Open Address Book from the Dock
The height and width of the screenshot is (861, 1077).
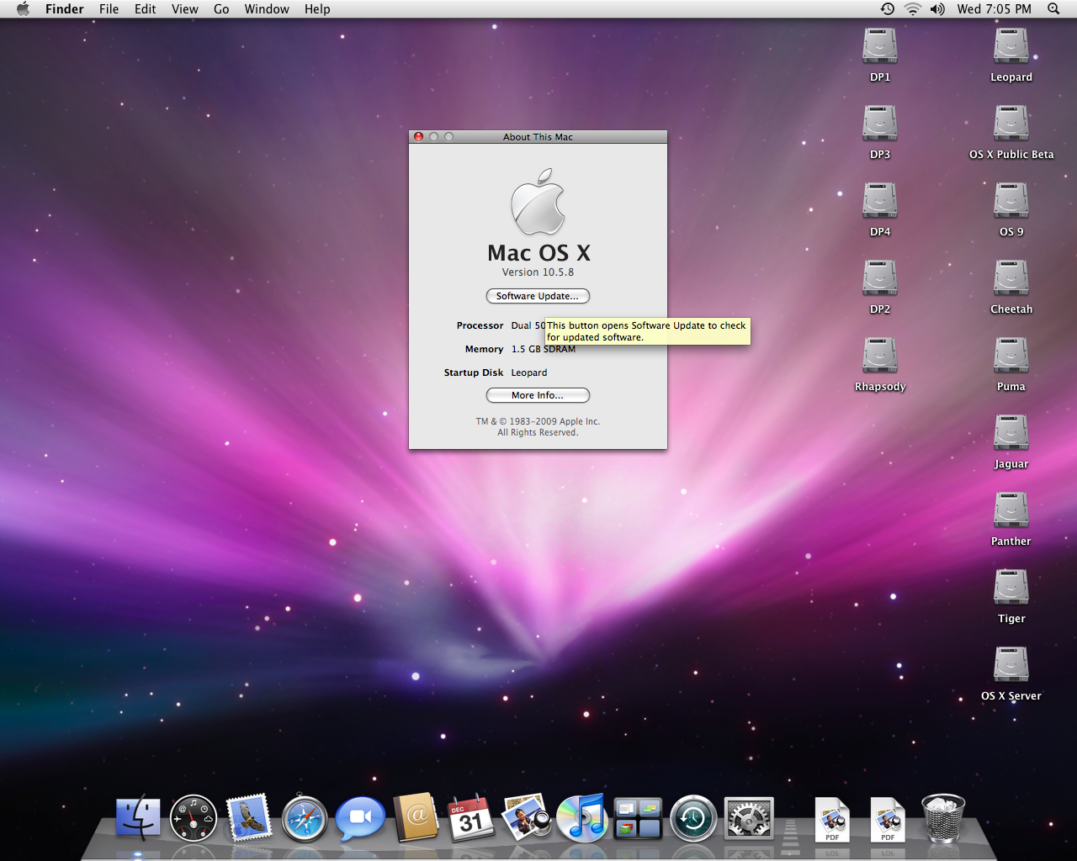pyautogui.click(x=416, y=818)
